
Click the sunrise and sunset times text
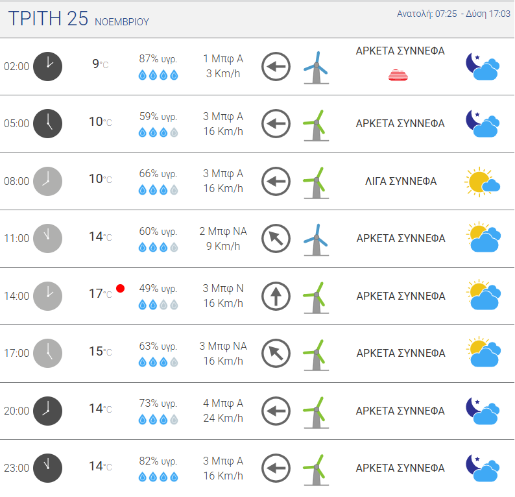(453, 14)
